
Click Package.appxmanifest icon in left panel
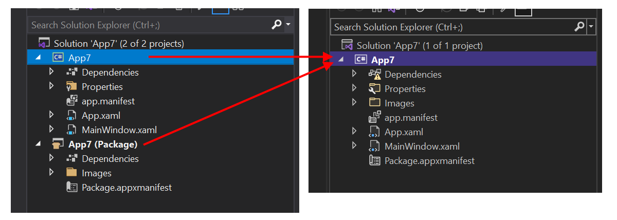[x=72, y=188]
